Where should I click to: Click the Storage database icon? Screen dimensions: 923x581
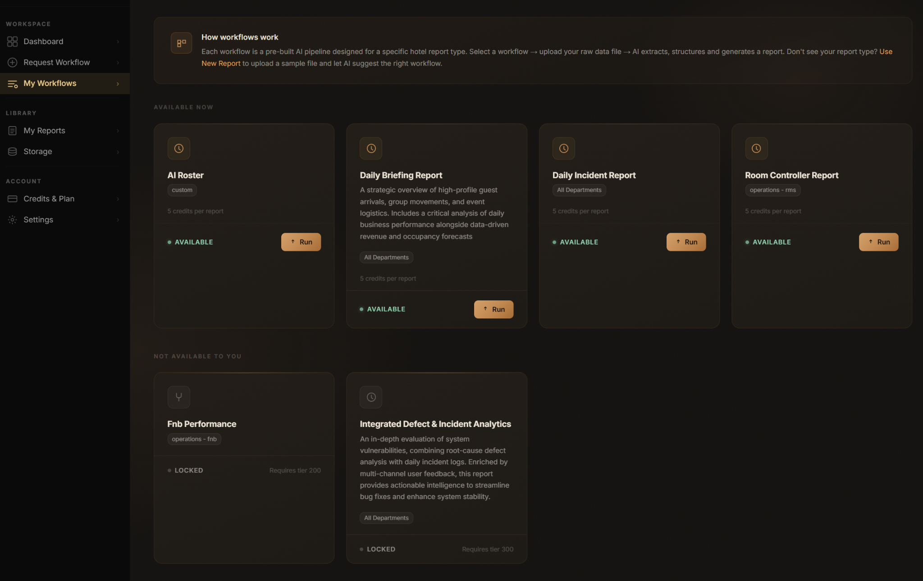coord(12,151)
